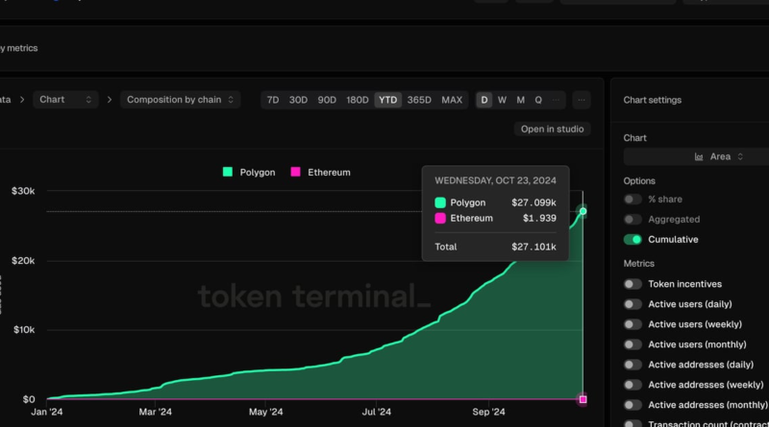
Task: Click the Ethereum data point marker on chart
Action: coord(583,399)
